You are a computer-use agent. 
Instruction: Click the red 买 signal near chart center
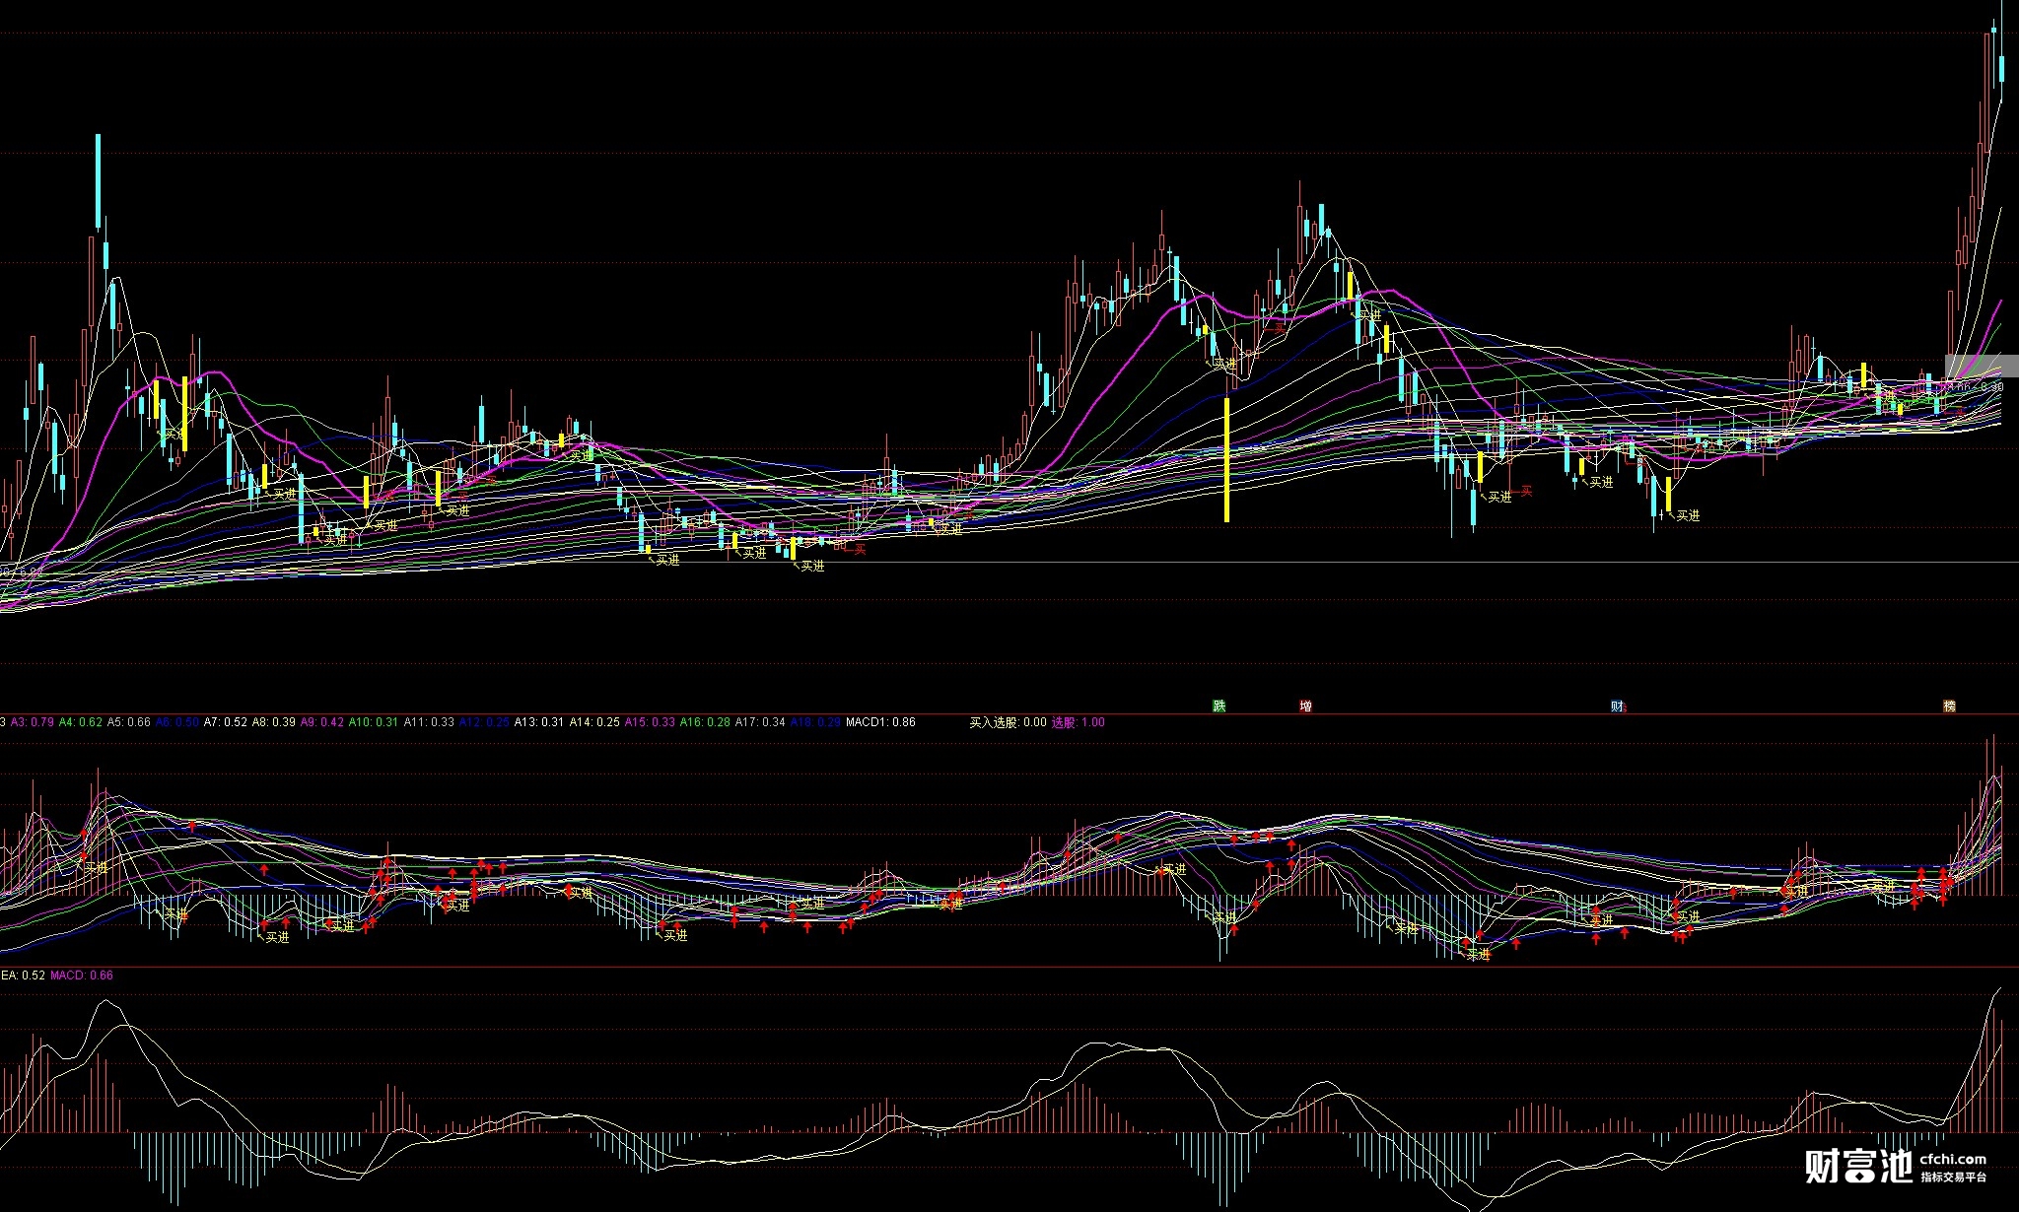(860, 549)
